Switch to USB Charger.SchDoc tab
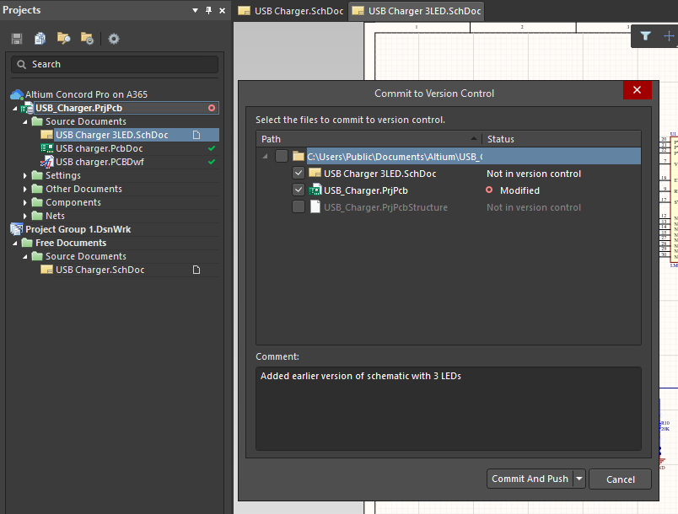The image size is (678, 514). 291,11
